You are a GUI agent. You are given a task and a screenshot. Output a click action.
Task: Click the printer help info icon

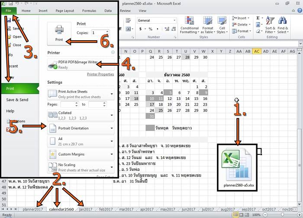point(113,52)
